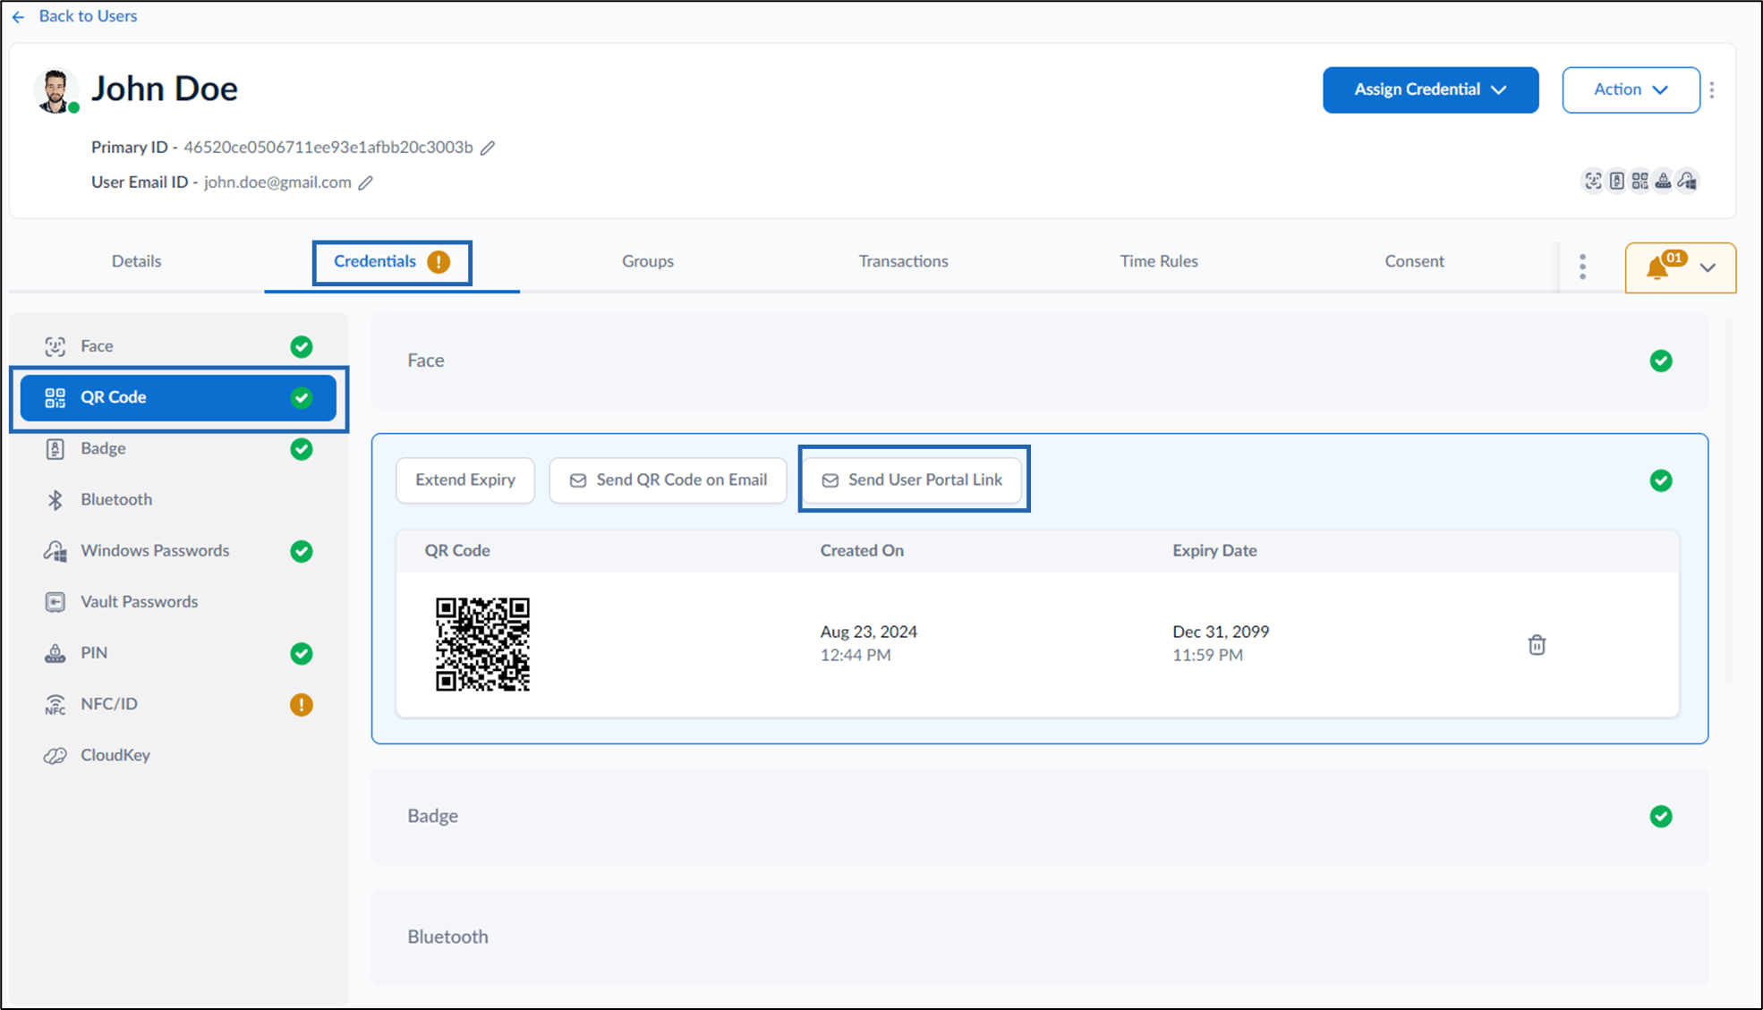
Task: Open the vertical dots menu beside Action
Action: [1712, 89]
